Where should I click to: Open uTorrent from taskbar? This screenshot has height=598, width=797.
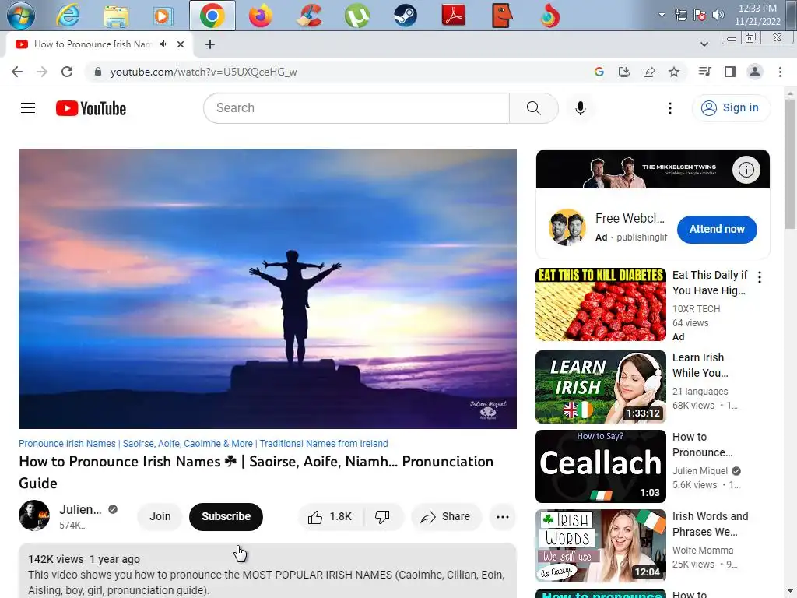tap(356, 16)
